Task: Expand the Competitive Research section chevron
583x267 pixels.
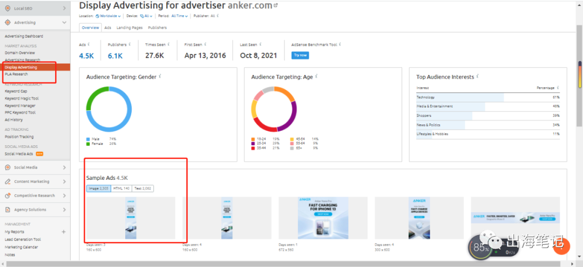Action: (x=64, y=196)
